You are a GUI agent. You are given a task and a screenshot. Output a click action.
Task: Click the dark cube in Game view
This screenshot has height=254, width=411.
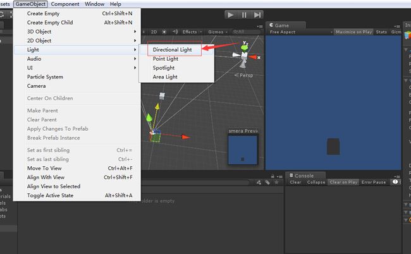(333, 147)
